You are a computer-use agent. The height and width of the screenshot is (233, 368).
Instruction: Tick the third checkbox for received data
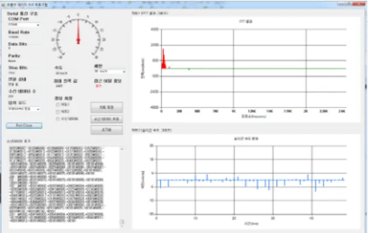[58, 119]
